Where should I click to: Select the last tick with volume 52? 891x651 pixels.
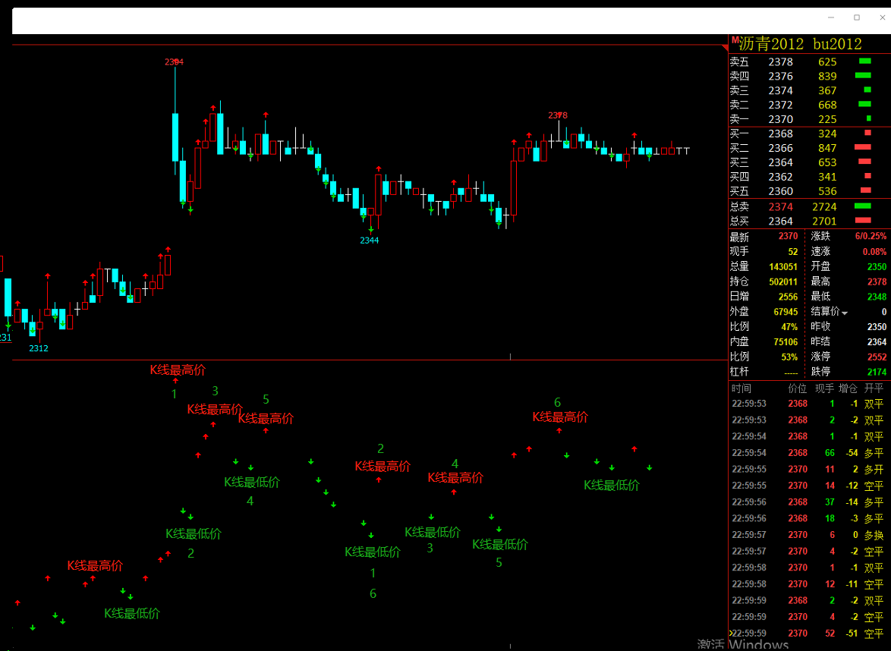coord(809,634)
